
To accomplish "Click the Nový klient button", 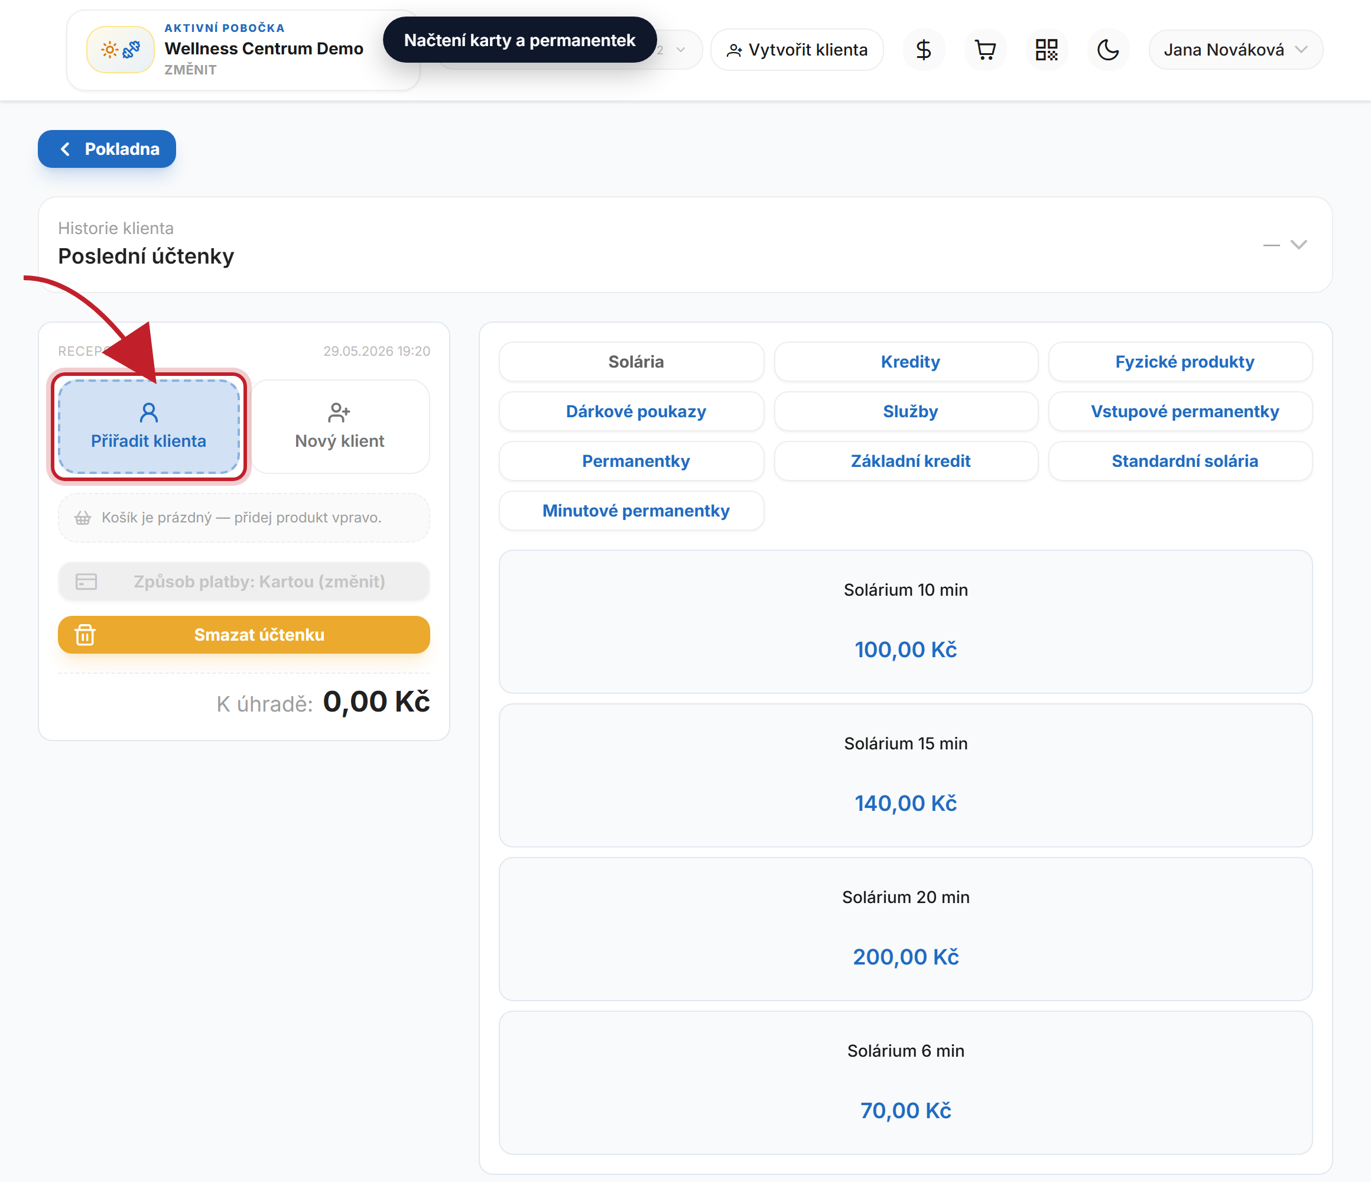I will click(x=339, y=427).
